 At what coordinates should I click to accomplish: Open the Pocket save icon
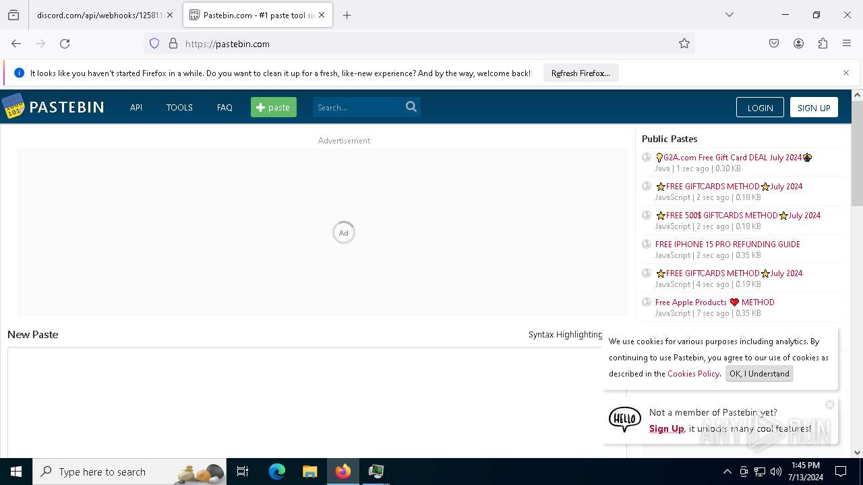point(774,44)
